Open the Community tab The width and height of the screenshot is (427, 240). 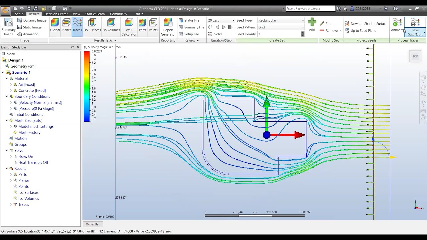[x=119, y=14]
